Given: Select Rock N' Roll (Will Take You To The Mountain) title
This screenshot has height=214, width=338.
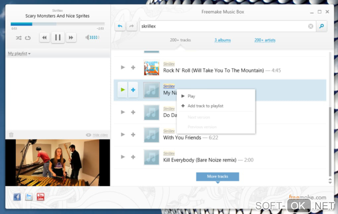Looking at the screenshot, I should 213,70.
